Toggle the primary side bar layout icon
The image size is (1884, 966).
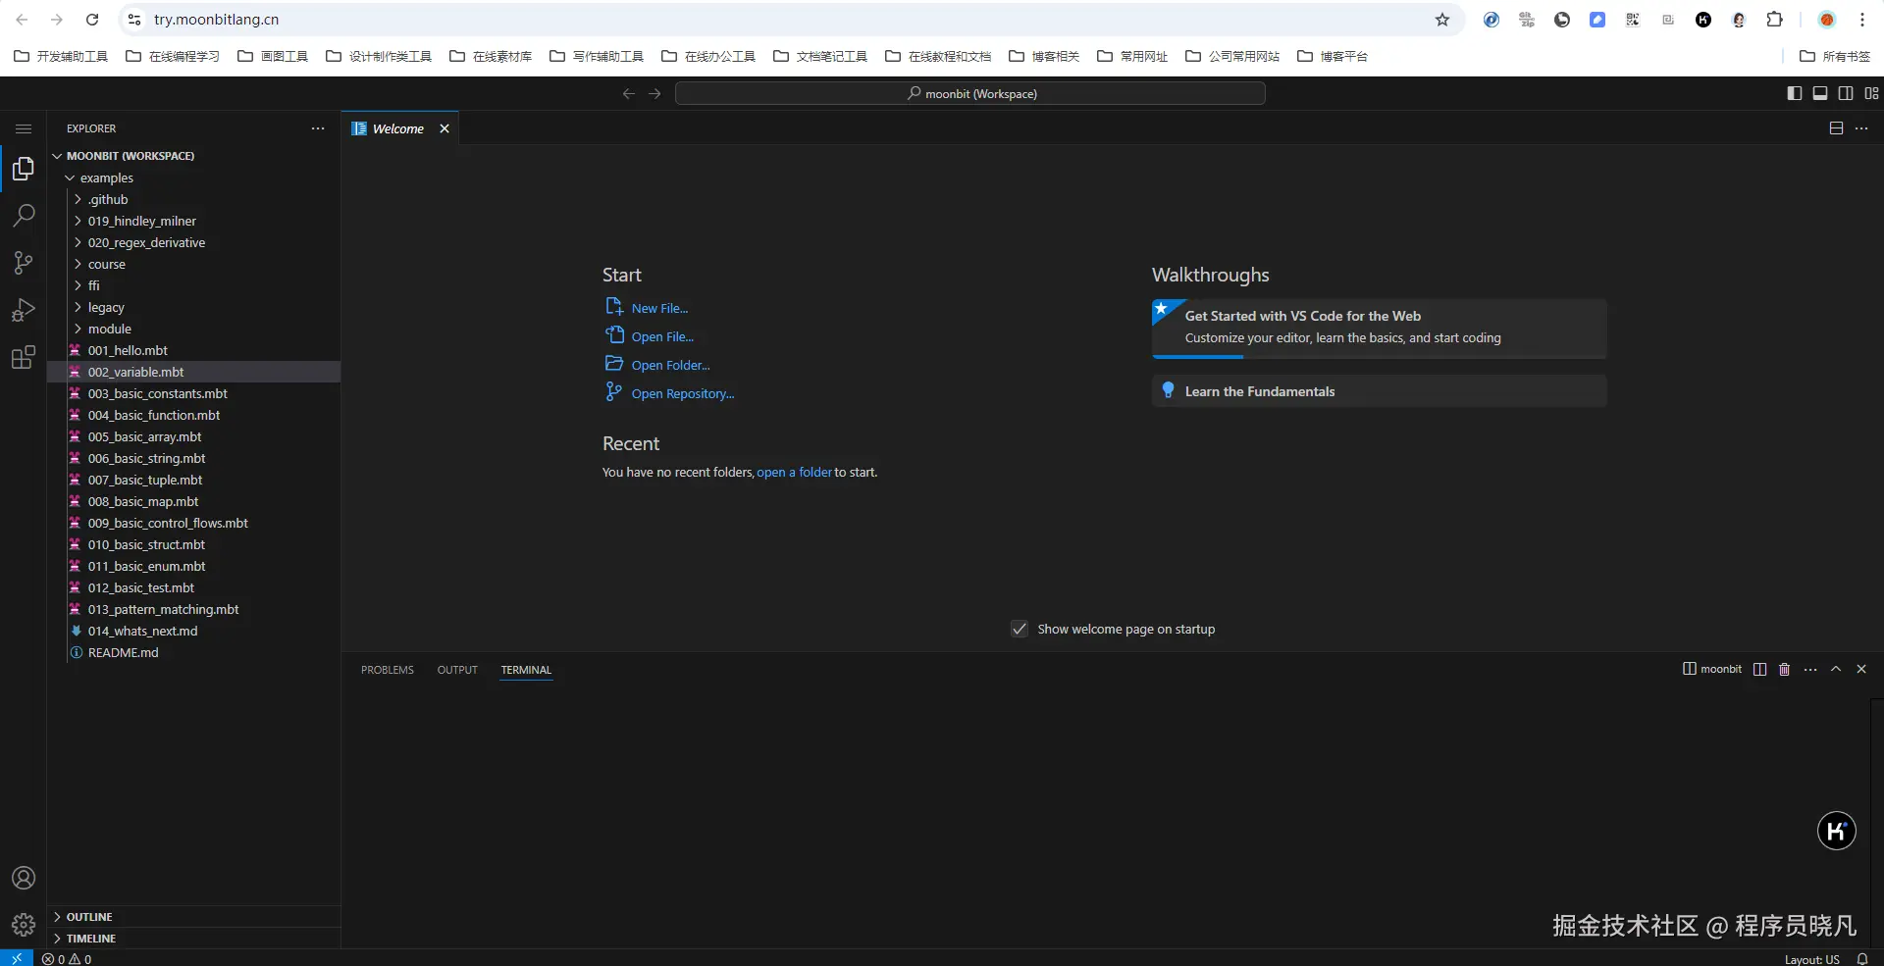click(x=1795, y=93)
